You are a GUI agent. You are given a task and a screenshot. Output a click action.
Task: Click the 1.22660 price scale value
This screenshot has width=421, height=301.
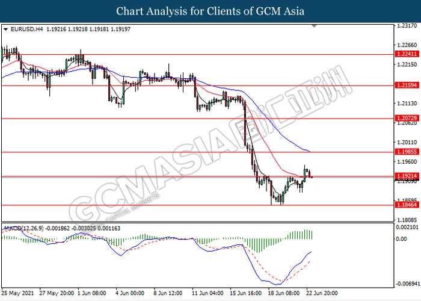click(407, 45)
